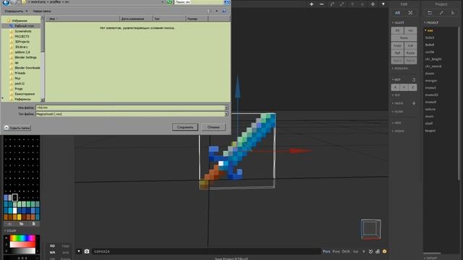Switch camera to Pers mode

326,251
